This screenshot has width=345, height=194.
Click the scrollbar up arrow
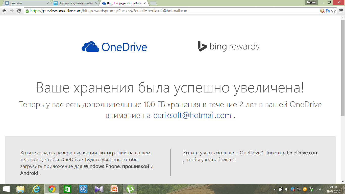pyautogui.click(x=343, y=17)
